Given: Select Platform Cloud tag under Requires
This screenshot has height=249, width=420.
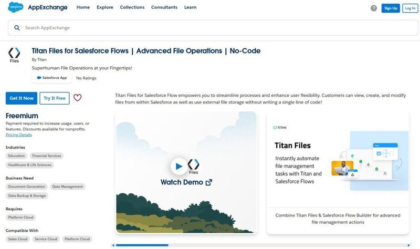Looking at the screenshot, I should point(20,217).
